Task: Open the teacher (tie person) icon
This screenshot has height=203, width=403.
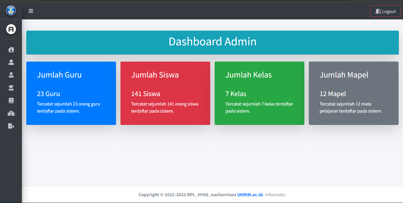Action: coord(11,75)
